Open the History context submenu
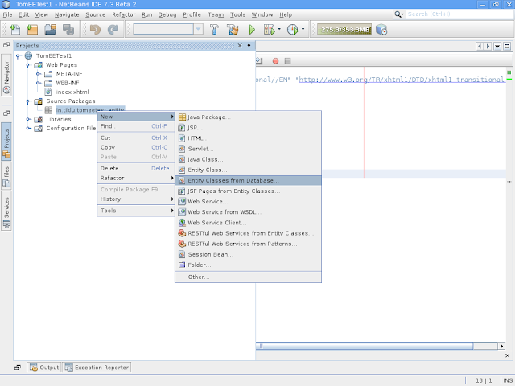Image resolution: width=515 pixels, height=386 pixels. [x=136, y=199]
